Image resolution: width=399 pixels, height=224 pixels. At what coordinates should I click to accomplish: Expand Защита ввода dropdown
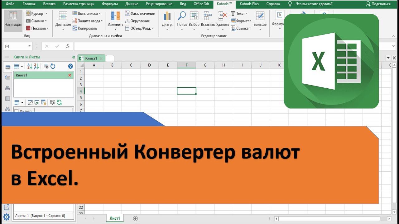point(102,21)
